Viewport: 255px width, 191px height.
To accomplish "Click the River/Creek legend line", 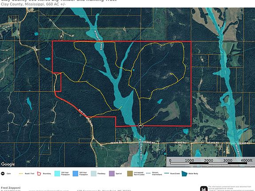I will point(167,173).
